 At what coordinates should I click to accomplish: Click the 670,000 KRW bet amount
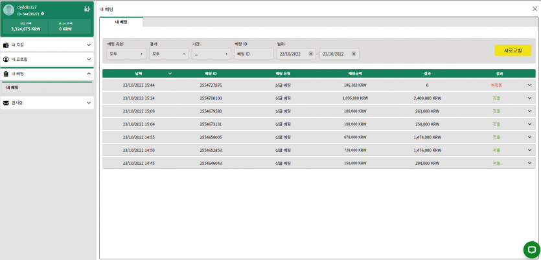pos(356,137)
